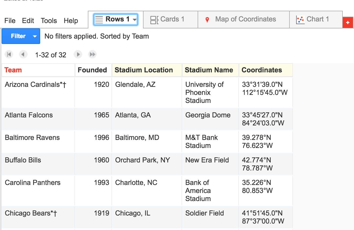
Task: Click founded year 1960 cell
Action: [93, 164]
